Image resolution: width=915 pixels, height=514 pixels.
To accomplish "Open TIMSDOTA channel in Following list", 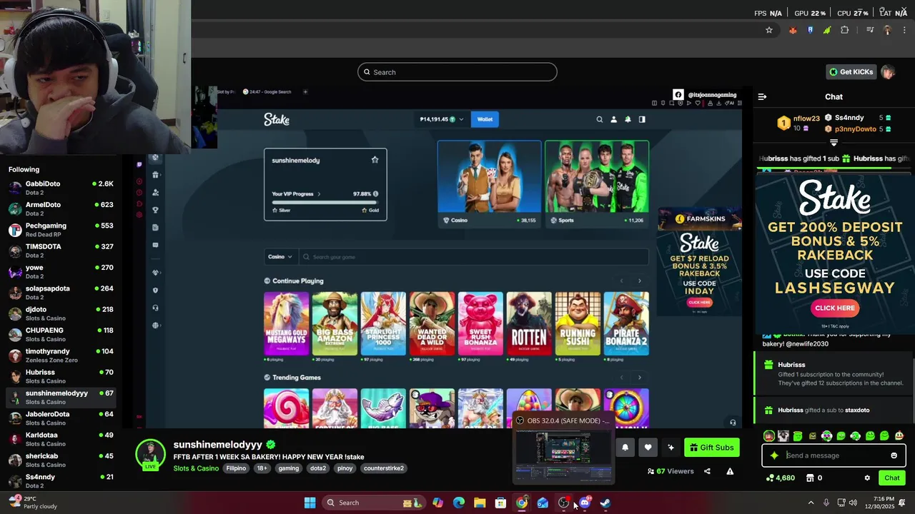I will coord(61,251).
